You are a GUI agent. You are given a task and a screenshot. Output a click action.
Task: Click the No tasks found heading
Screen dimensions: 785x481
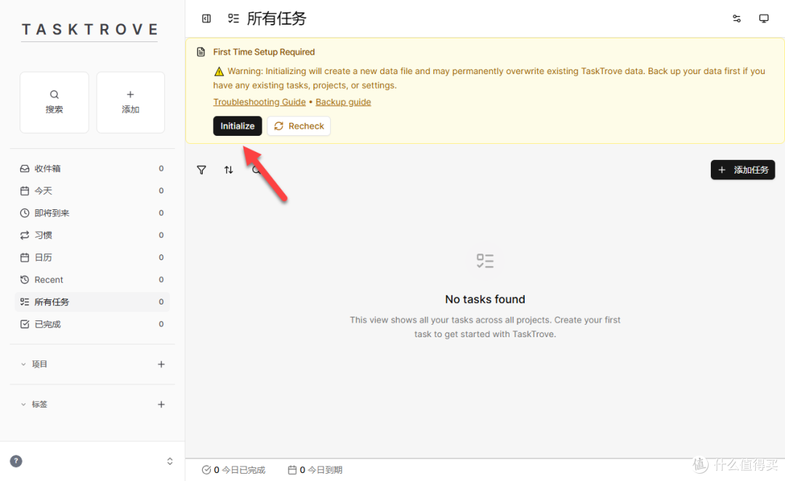(485, 299)
